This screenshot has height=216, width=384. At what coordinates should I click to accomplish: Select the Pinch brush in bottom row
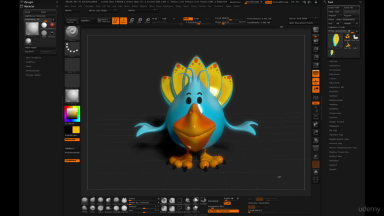[92, 209]
